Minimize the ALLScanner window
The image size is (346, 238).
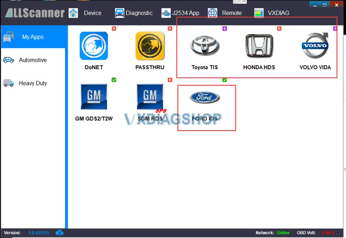click(x=315, y=5)
